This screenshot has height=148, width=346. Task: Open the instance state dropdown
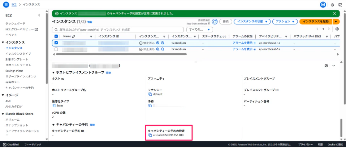[252, 22]
